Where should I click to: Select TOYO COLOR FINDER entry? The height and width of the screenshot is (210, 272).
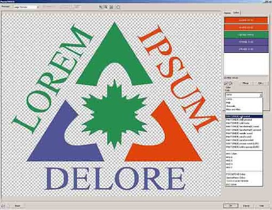(x=244, y=181)
